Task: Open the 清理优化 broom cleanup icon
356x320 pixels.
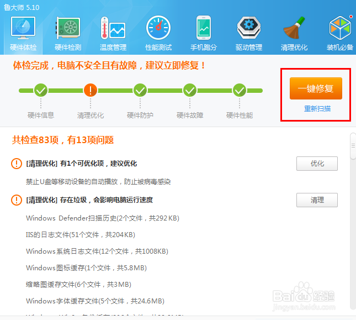Action: (x=294, y=28)
